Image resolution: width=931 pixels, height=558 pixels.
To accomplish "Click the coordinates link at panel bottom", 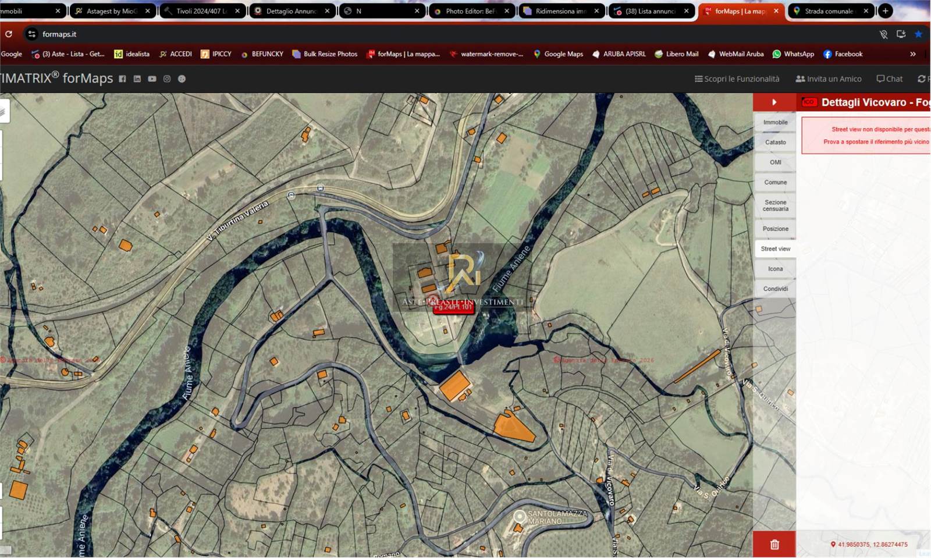I will click(872, 545).
